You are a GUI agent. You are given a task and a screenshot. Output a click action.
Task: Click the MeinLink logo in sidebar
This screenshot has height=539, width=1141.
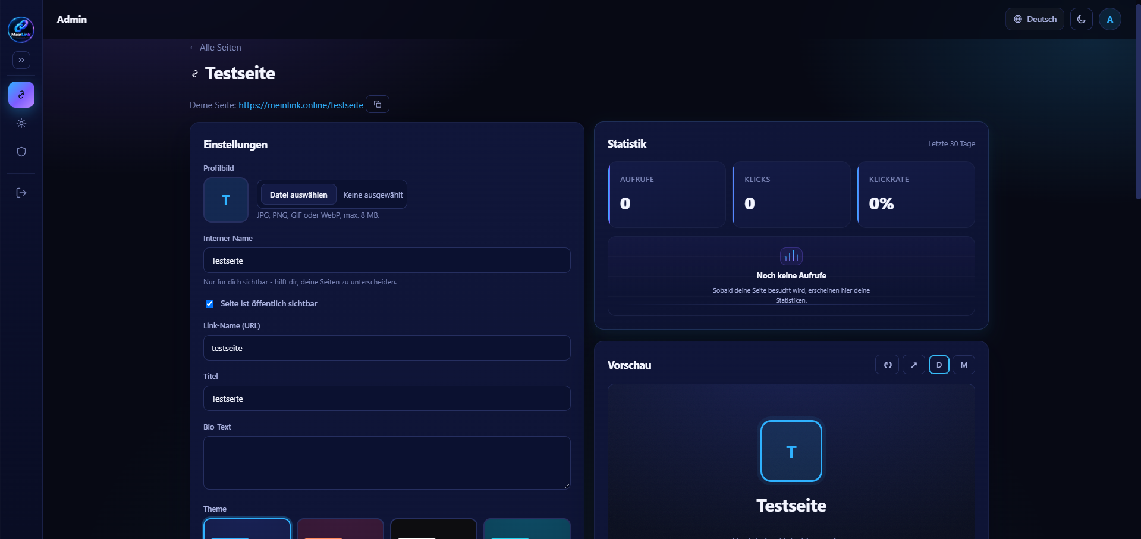21,29
